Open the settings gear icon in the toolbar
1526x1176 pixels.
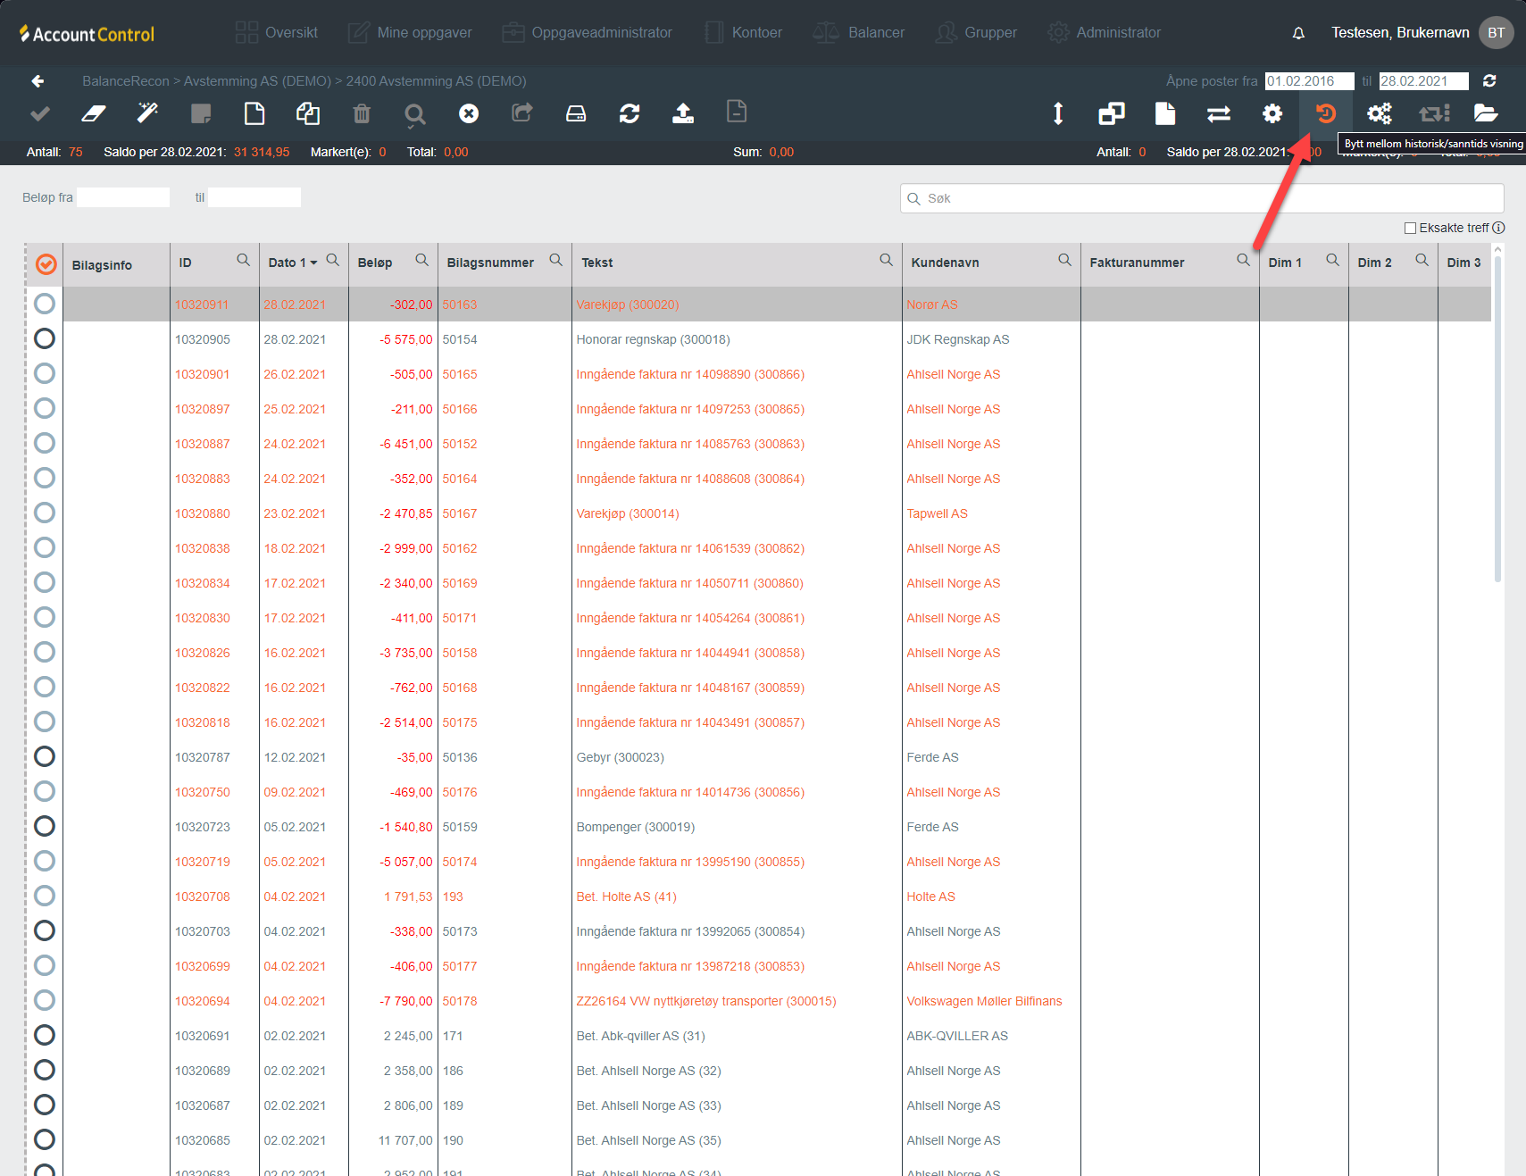[x=1272, y=113]
